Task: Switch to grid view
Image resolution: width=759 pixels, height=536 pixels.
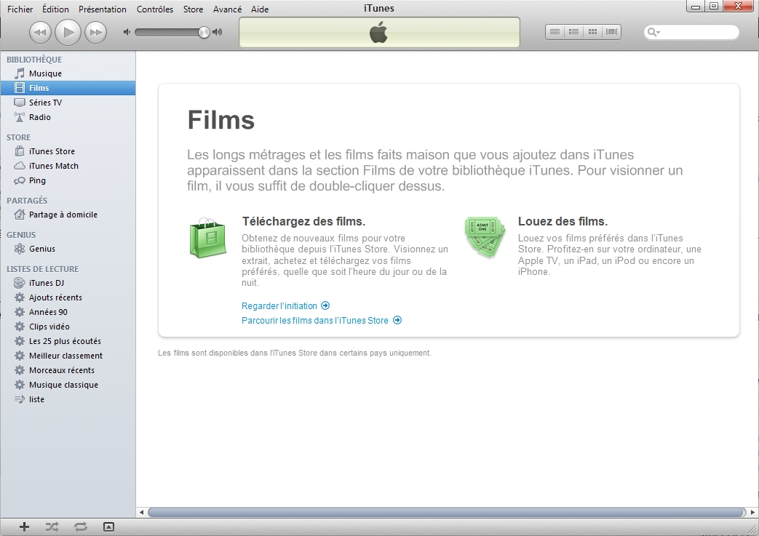Action: pos(592,32)
